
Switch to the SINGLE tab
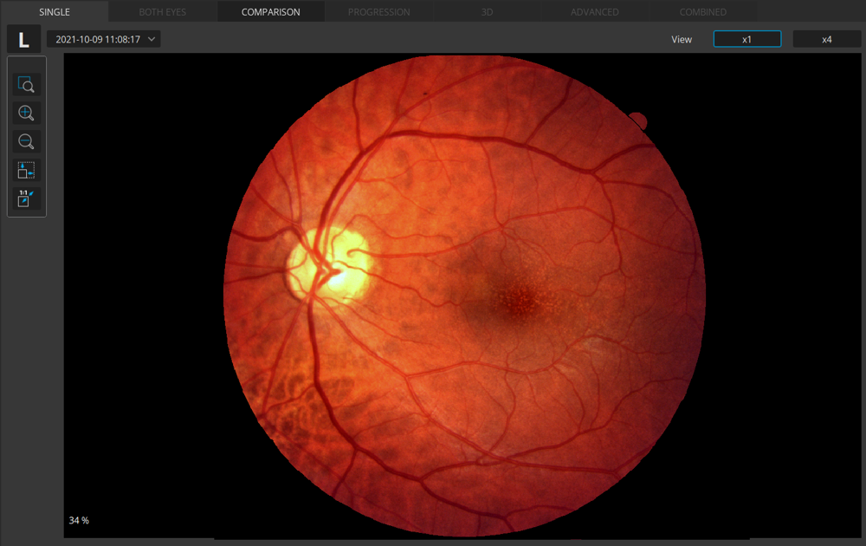(55, 12)
